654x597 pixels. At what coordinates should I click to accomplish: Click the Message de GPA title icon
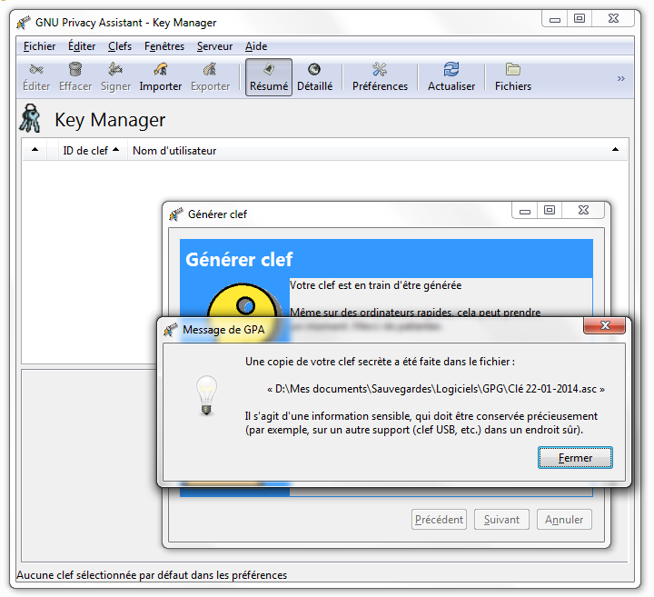click(170, 330)
